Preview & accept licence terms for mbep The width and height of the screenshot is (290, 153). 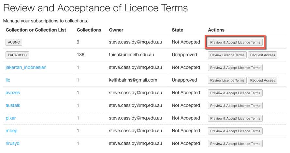coord(235,131)
